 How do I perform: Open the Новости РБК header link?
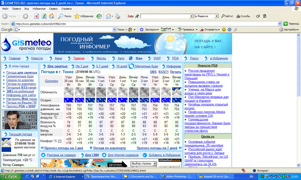click(x=207, y=66)
